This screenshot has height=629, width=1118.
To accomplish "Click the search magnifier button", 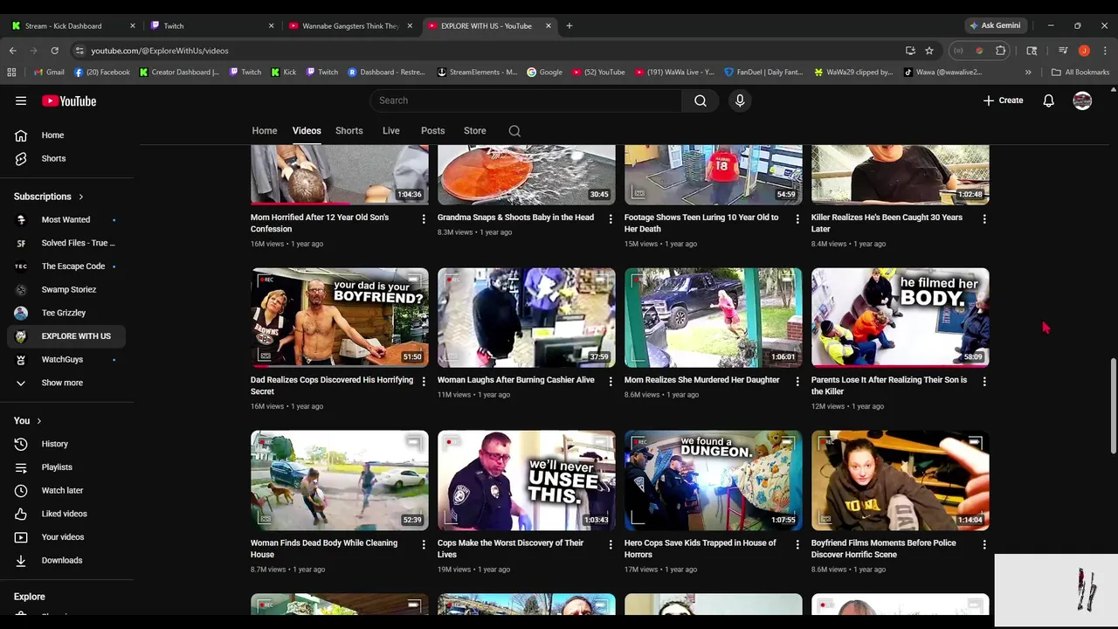I will [x=700, y=100].
